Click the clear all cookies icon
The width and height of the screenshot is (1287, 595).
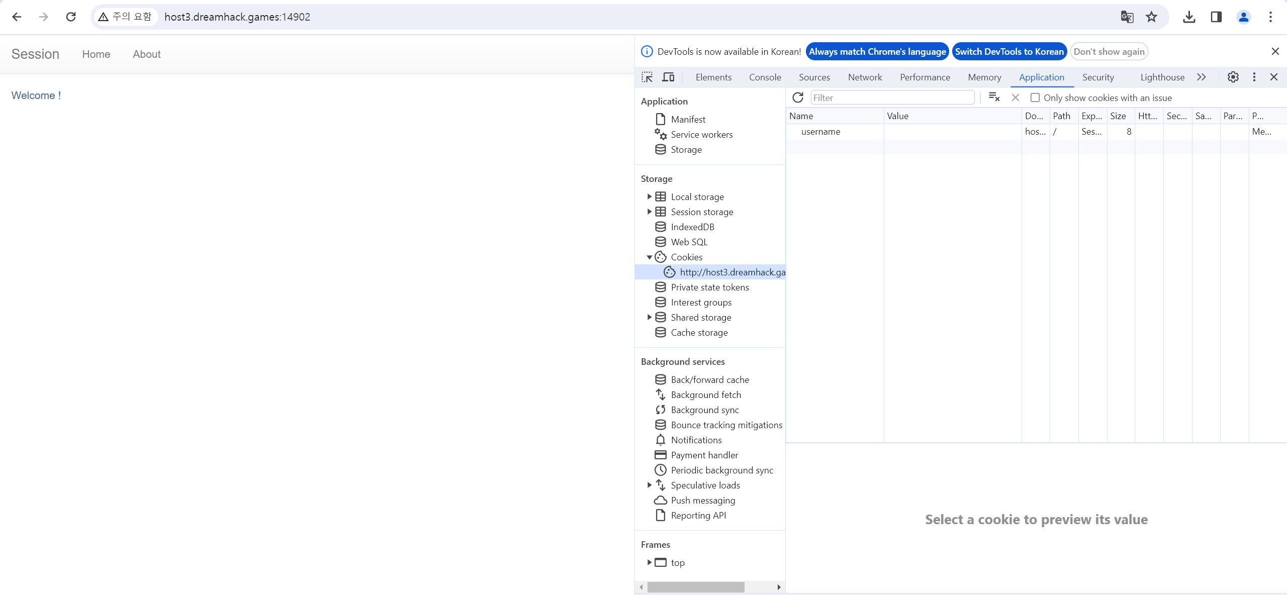click(994, 97)
